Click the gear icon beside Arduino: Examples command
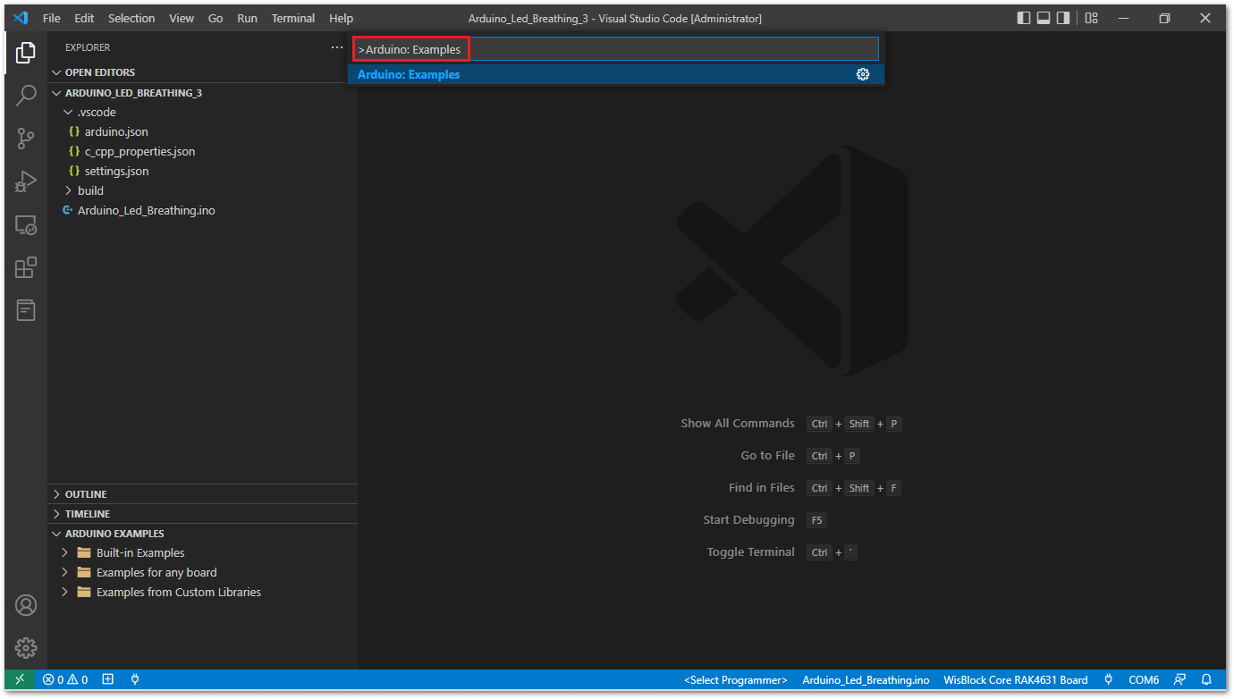The image size is (1234, 699). click(x=863, y=74)
